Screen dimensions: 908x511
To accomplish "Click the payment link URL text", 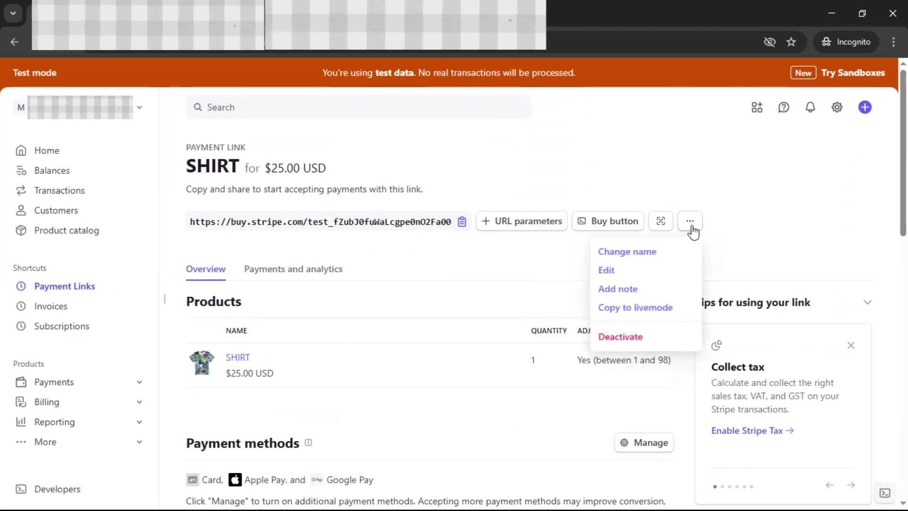I will pos(320,221).
